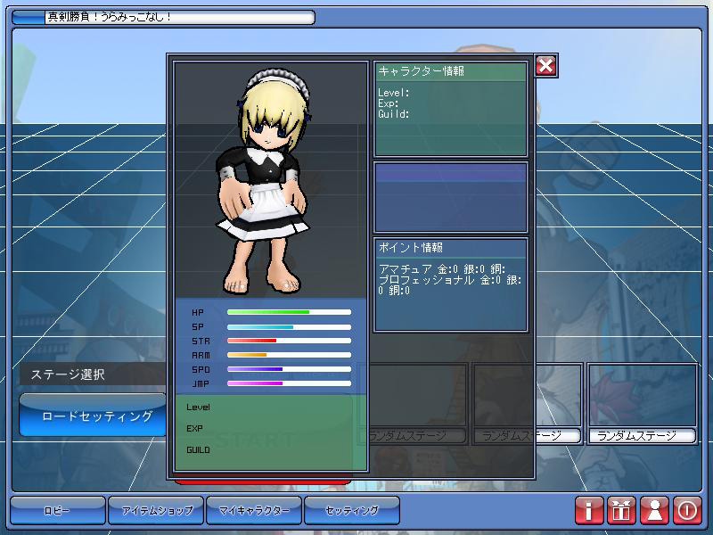
Task: Click the HP stat bar
Action: [289, 312]
